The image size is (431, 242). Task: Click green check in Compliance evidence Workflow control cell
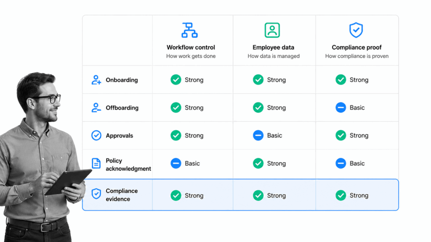click(x=176, y=195)
